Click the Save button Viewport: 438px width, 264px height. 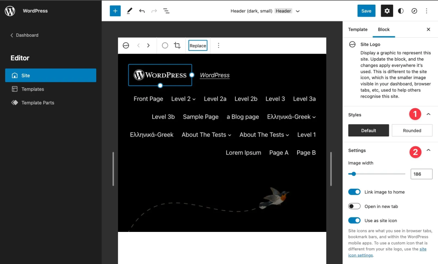tap(366, 11)
